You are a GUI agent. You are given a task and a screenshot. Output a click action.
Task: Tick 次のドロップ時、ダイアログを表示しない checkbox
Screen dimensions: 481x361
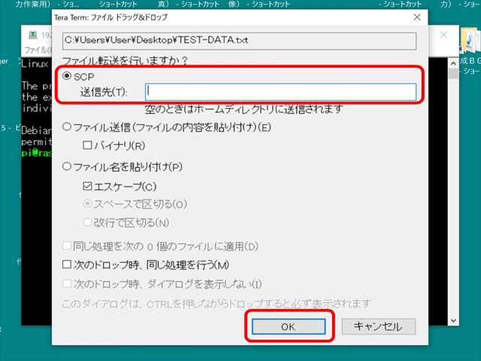(x=68, y=284)
